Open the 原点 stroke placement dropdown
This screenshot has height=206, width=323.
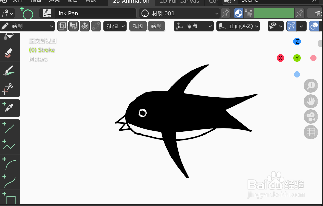[194, 26]
